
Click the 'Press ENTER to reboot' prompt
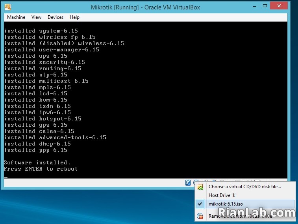click(41, 169)
